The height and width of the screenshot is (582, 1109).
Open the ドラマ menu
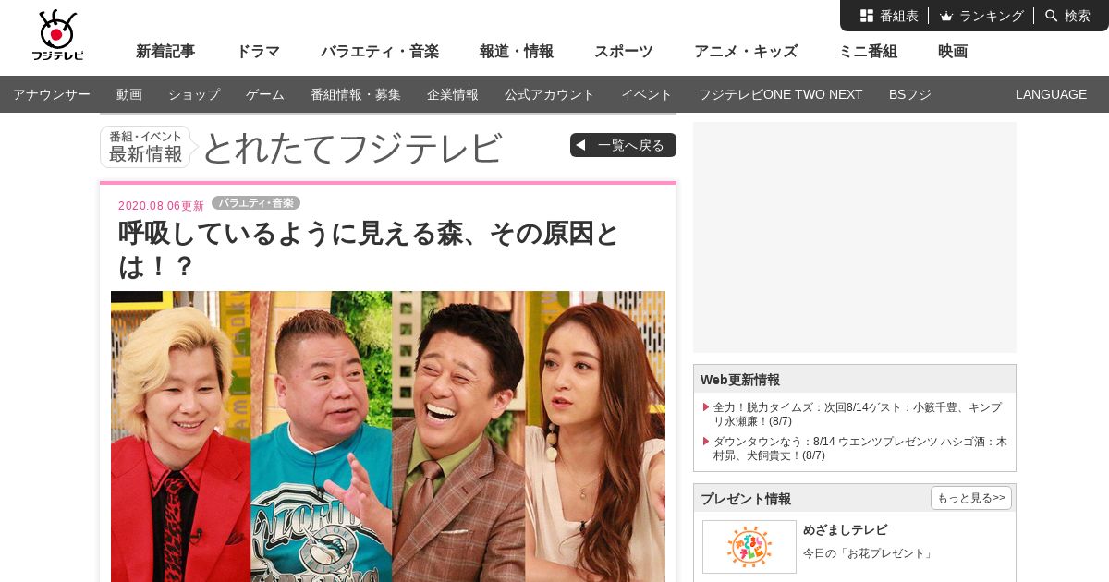(258, 52)
